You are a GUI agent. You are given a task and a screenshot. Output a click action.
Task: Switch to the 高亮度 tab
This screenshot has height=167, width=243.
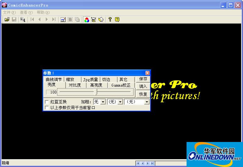pyautogui.click(x=97, y=85)
